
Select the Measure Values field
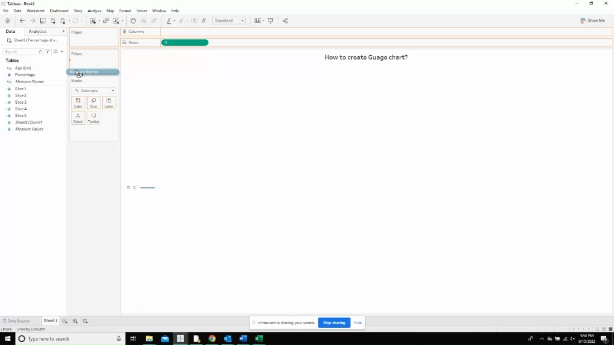[29, 129]
